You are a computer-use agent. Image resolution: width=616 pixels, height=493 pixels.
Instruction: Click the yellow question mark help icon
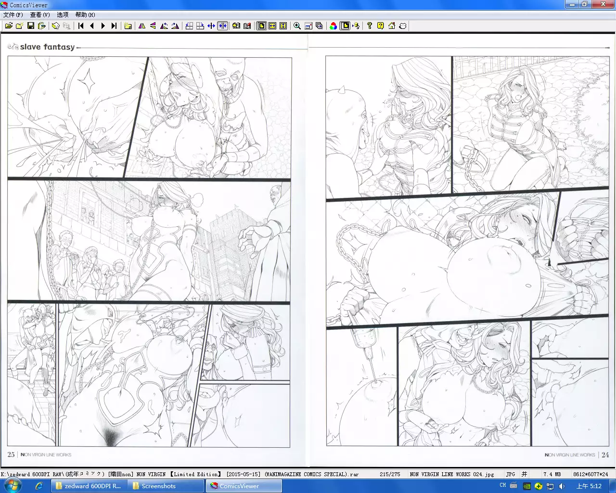(381, 26)
